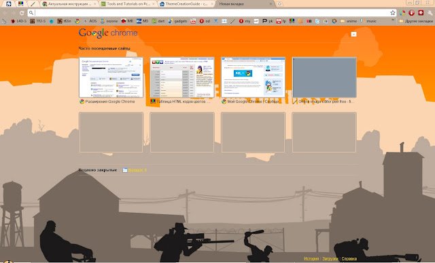
Task: Open the 'pk' bookmark
Action: (x=267, y=21)
